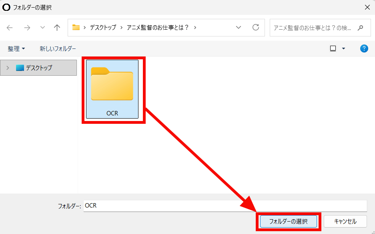Expand chevron after デスクトップ in path
The image size is (375, 234).
click(x=122, y=28)
